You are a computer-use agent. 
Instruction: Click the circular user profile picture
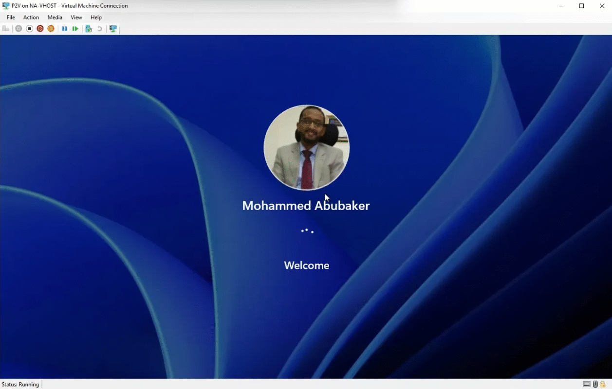pos(306,147)
